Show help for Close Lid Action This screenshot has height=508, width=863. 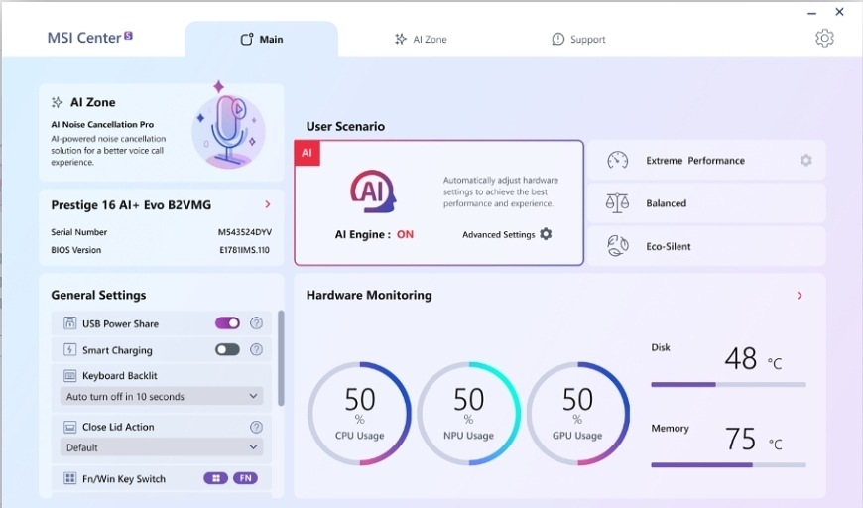pyautogui.click(x=256, y=427)
